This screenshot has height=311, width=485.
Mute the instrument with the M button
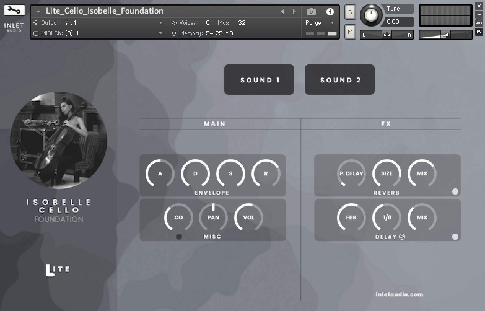[x=350, y=31]
